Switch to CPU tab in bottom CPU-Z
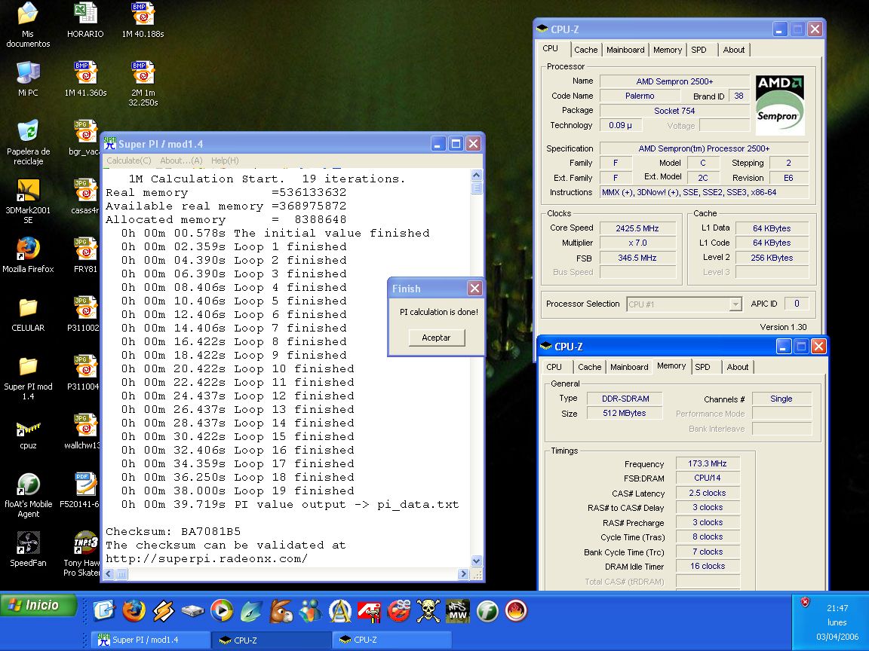 click(554, 367)
